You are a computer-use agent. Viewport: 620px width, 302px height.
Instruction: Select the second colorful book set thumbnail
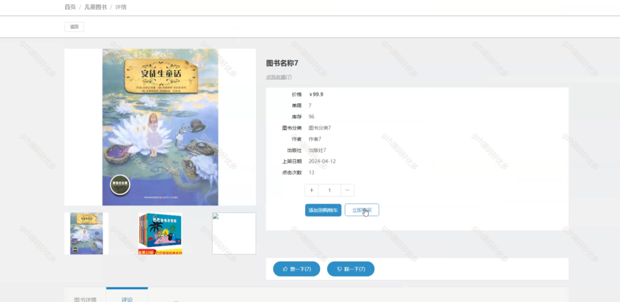[x=160, y=234]
